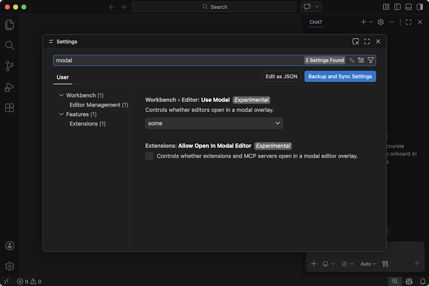This screenshot has height=286, width=429.
Task: Open notifications bell in status bar
Action: (x=423, y=281)
